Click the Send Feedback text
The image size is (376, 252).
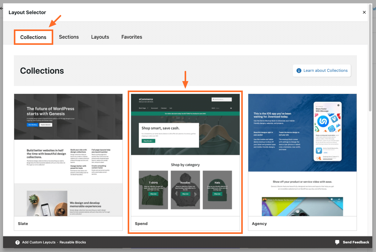coord(356,242)
